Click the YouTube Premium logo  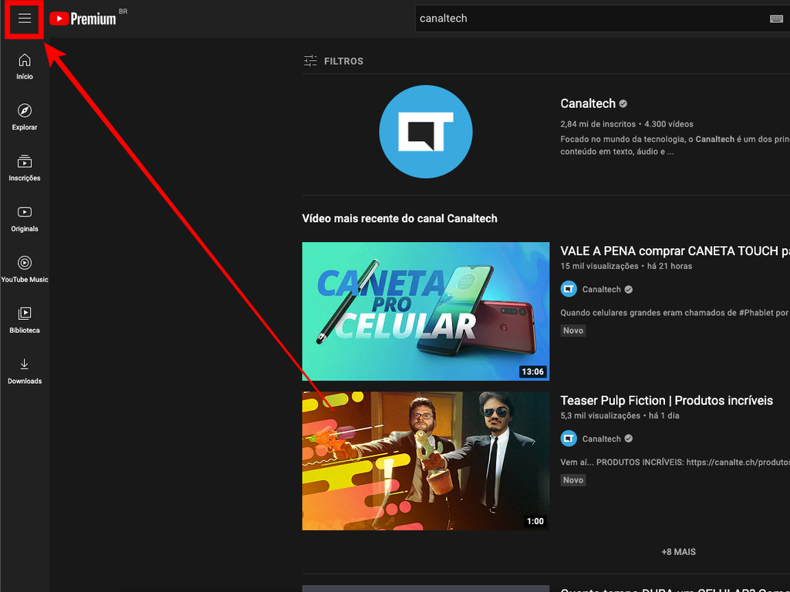pyautogui.click(x=83, y=18)
